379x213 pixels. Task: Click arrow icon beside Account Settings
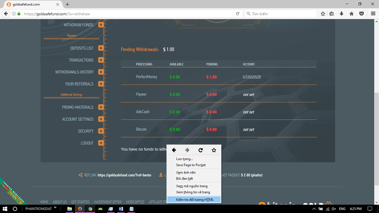101,119
